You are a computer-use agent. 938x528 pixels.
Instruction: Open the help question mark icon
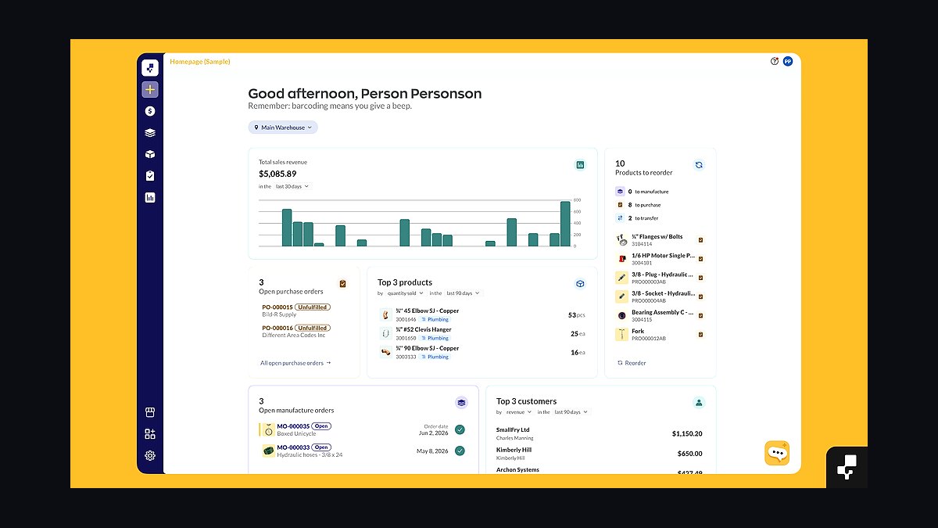775,61
